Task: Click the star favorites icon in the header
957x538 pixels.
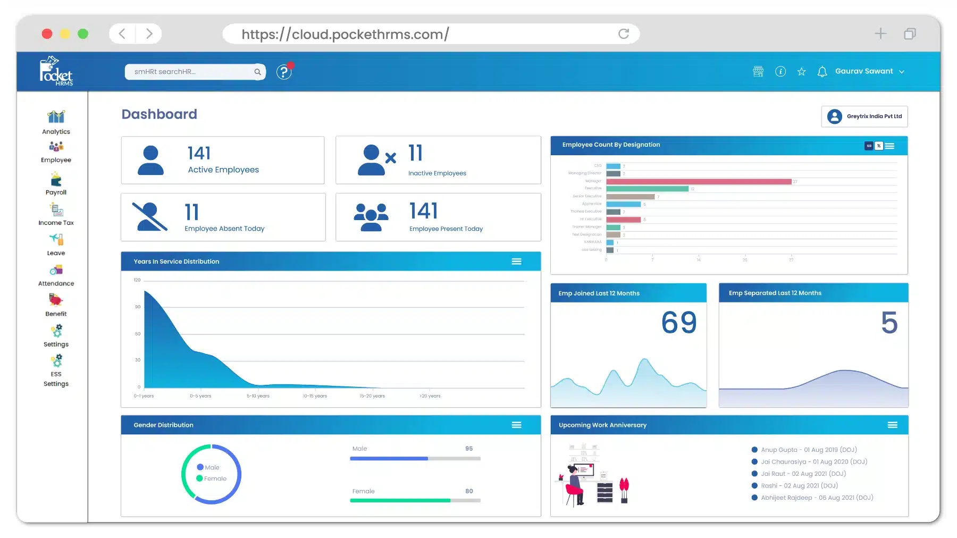Action: click(802, 71)
